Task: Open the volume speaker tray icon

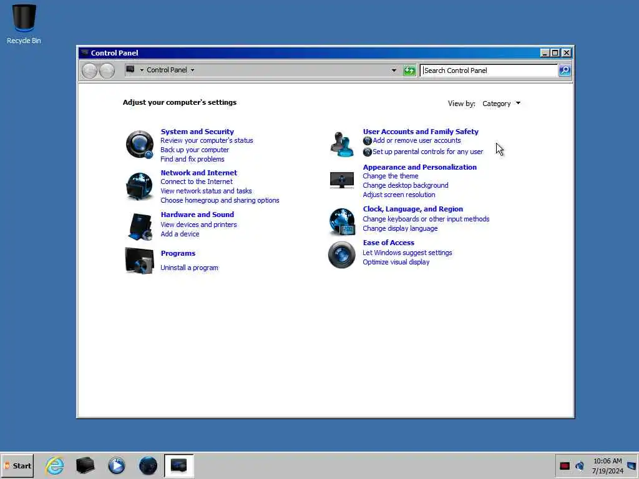Action: tap(580, 465)
